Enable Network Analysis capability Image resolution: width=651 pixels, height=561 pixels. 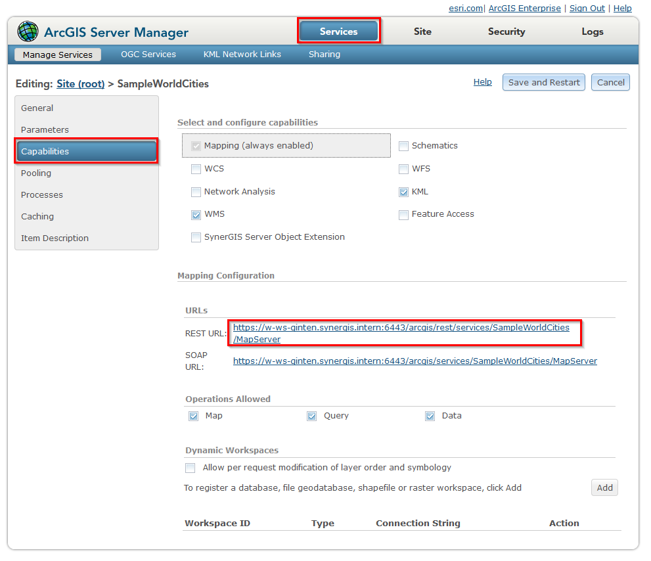tap(196, 192)
